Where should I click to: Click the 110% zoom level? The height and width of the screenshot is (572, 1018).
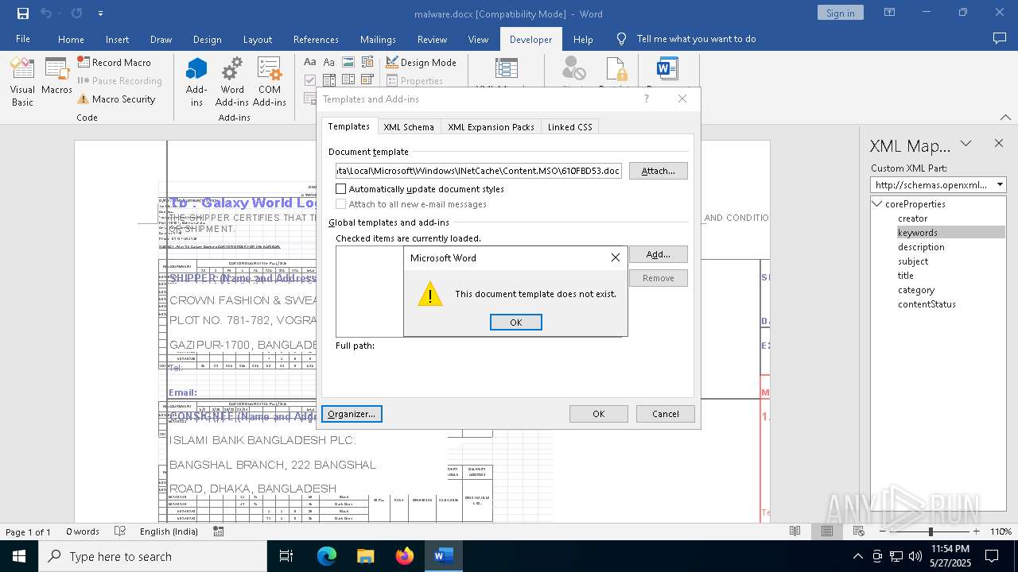[1001, 531]
